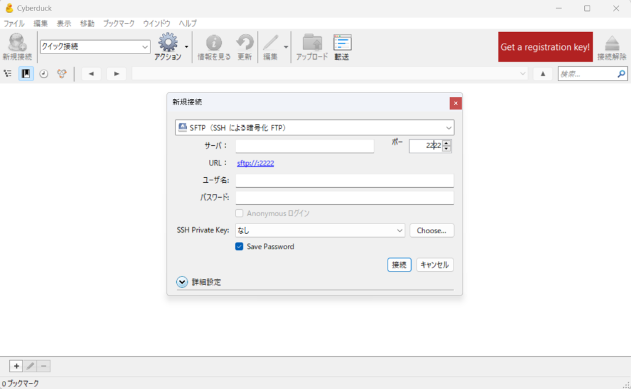
Task: Toggle the Anonymous ログイン checkbox
Action: tap(239, 213)
